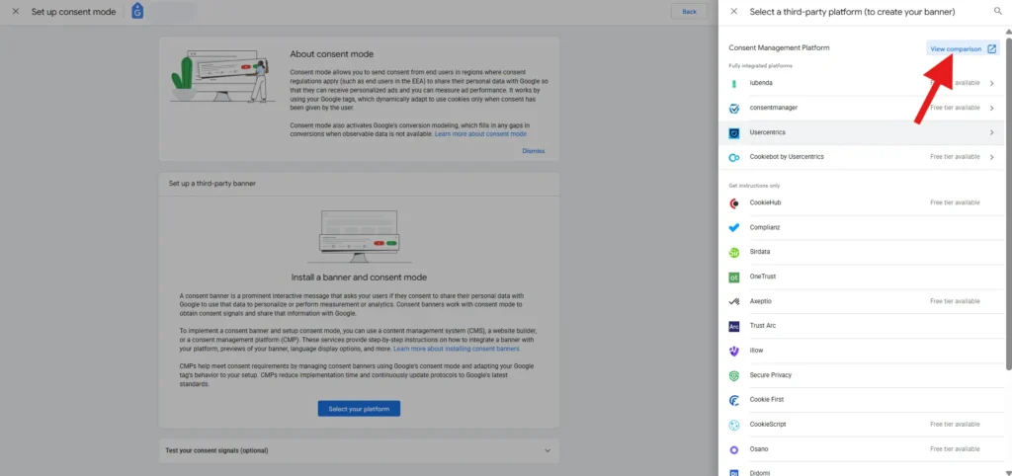
Task: Click the Google tag icon in header
Action: coord(137,11)
